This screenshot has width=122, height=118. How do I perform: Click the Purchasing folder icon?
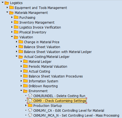[16, 17]
